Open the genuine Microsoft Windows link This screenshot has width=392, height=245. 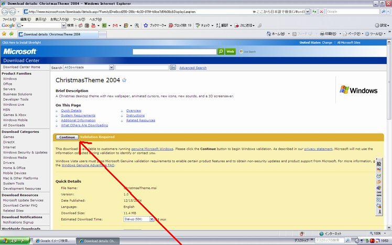(152, 149)
